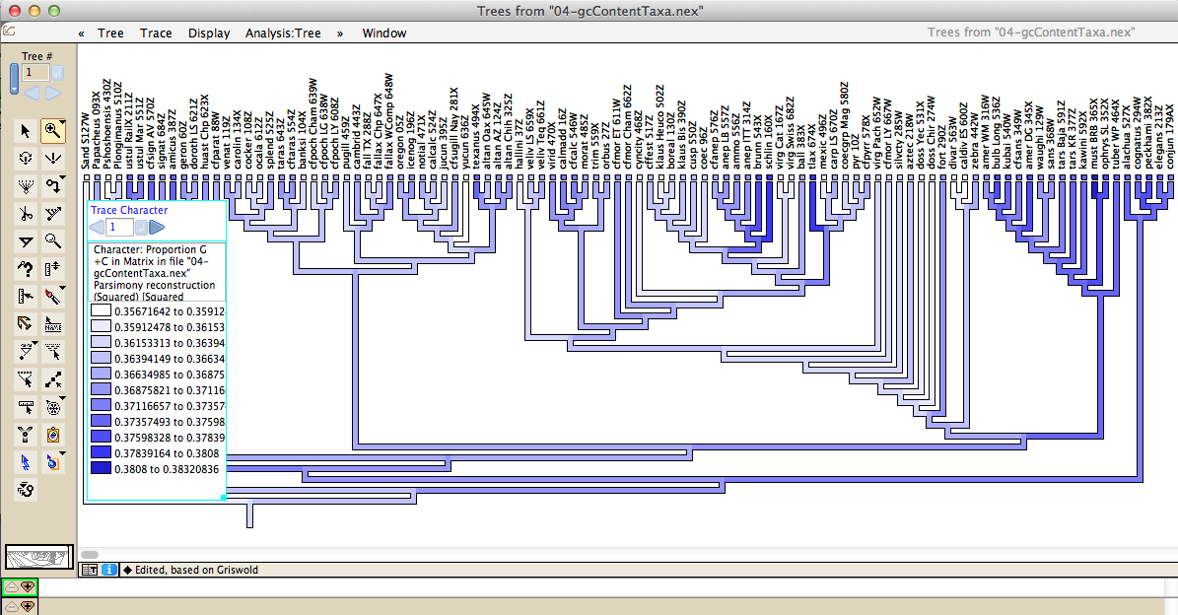
Task: Click the Tree # number field
Action: [x=34, y=73]
